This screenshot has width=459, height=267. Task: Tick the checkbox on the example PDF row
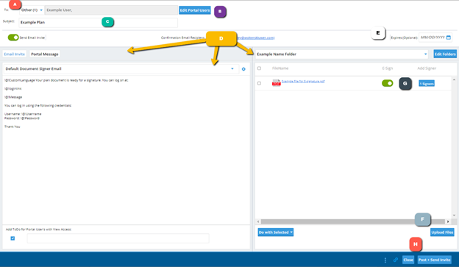(259, 83)
